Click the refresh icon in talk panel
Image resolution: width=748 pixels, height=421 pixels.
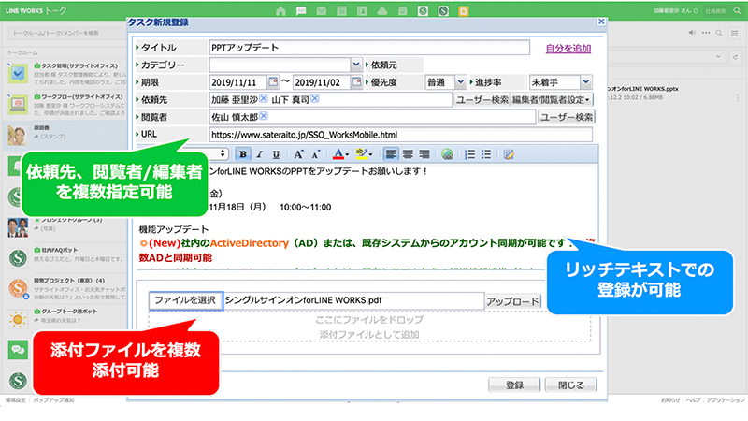tap(736, 57)
